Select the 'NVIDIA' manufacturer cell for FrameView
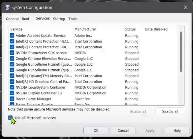The width and height of the screenshot is (193, 139). (x=80, y=53)
